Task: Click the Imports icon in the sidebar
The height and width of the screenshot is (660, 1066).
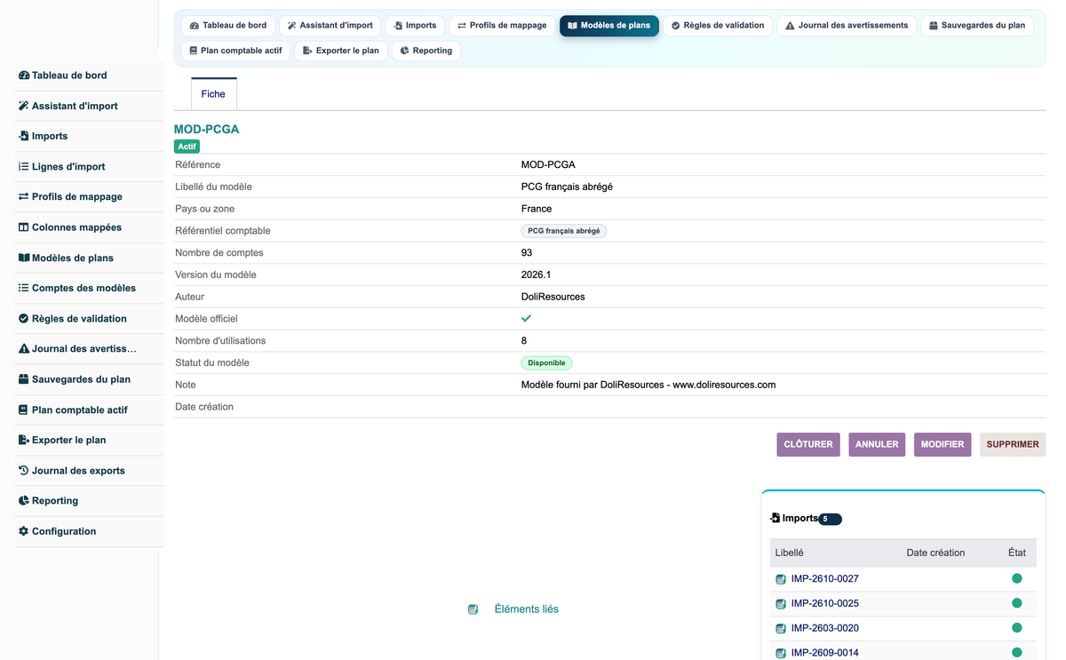Action: 24,136
